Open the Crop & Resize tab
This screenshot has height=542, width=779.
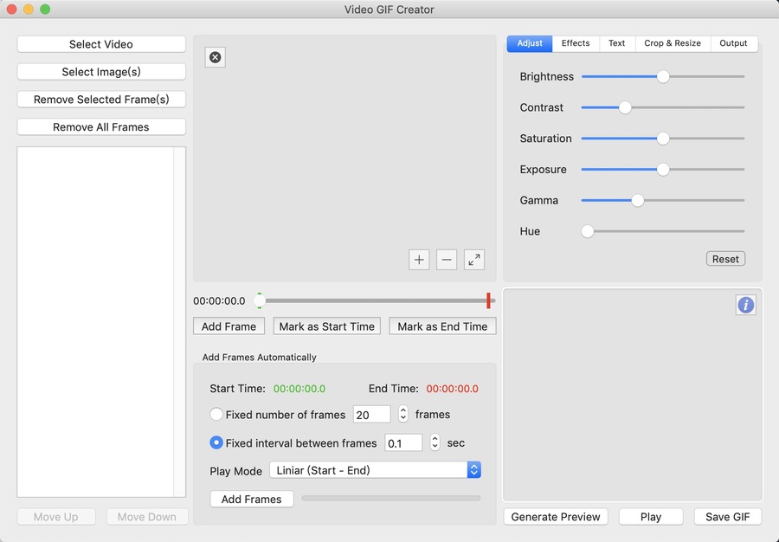coord(673,43)
